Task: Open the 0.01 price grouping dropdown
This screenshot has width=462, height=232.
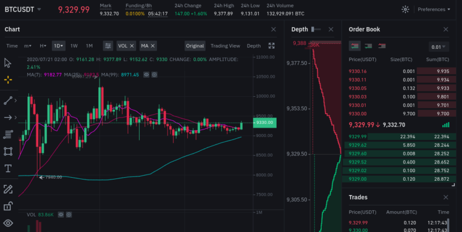Action: 439,47
